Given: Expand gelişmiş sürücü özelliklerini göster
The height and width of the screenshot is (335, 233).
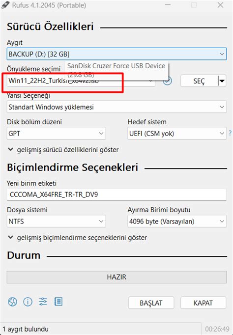Looking at the screenshot, I should [63, 150].
